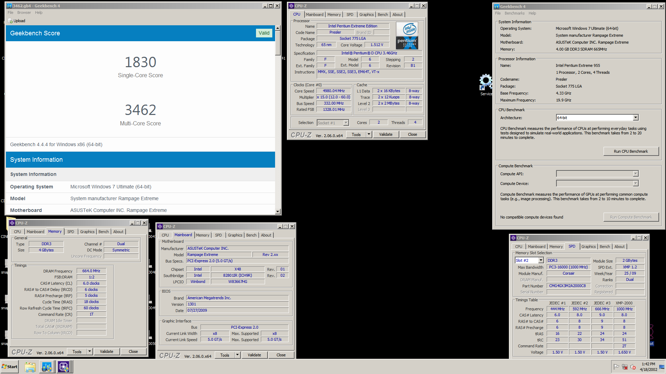Click Tools button in Memory CPU-Z window
This screenshot has height=374, width=666.
click(77, 351)
